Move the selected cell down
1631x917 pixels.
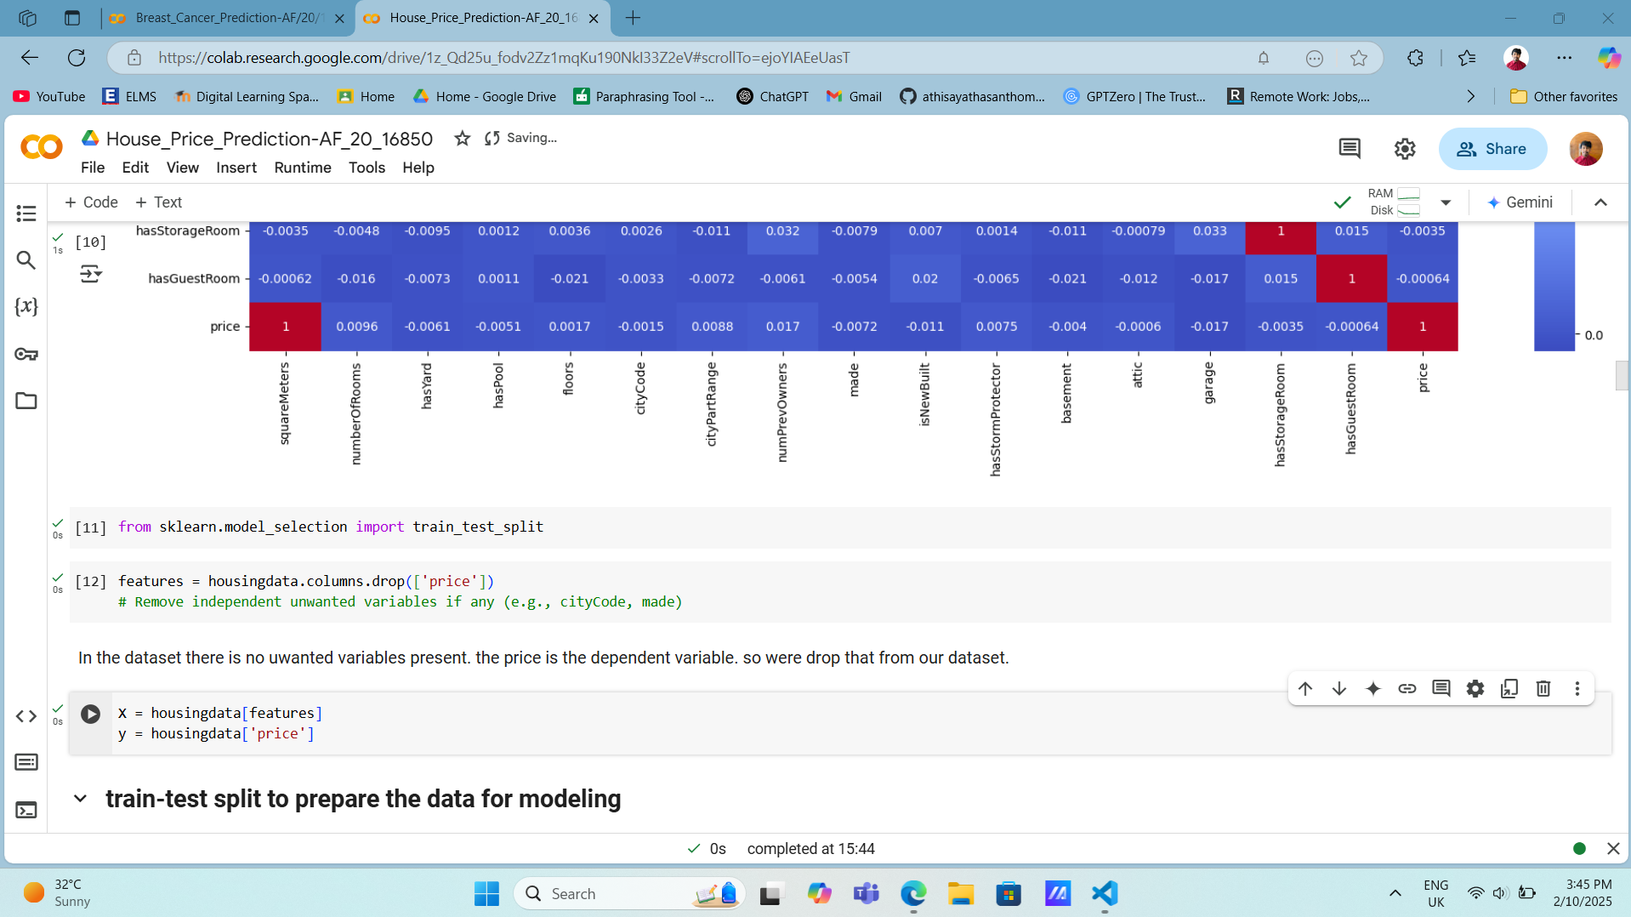pos(1339,689)
